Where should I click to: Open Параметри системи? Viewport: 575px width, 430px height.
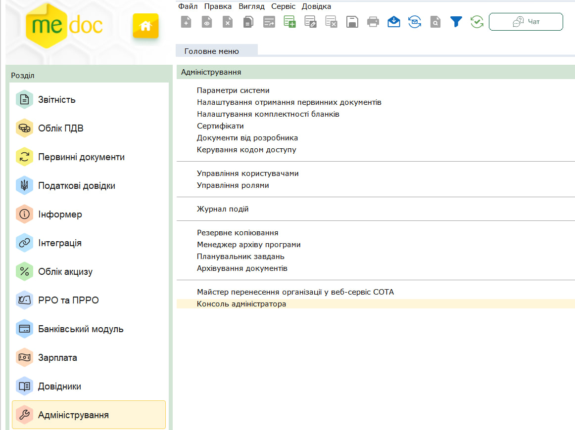[233, 90]
